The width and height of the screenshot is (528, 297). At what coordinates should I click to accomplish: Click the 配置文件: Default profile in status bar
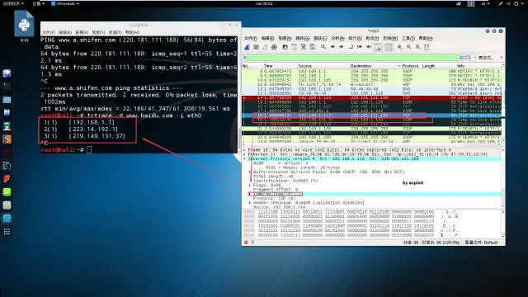coord(481,243)
